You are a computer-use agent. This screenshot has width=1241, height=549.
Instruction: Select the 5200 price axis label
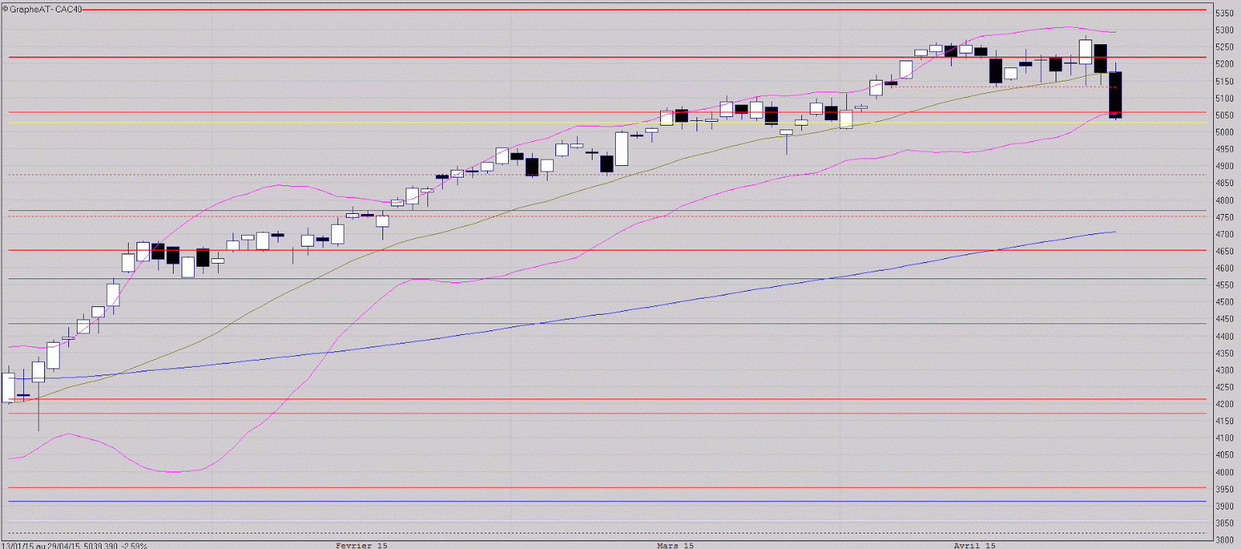pos(1224,64)
